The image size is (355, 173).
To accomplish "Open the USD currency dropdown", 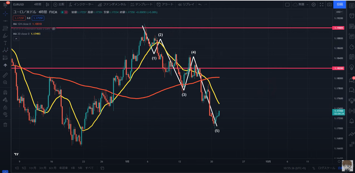I will 339,12.
